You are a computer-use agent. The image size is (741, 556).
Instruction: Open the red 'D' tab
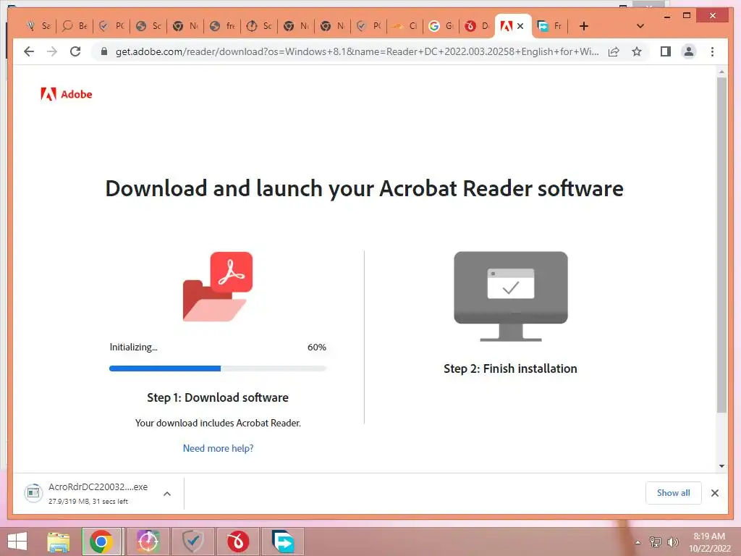(477, 26)
